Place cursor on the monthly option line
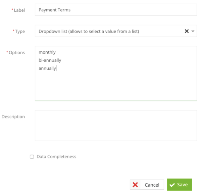This screenshot has width=199, height=194. pos(47,52)
